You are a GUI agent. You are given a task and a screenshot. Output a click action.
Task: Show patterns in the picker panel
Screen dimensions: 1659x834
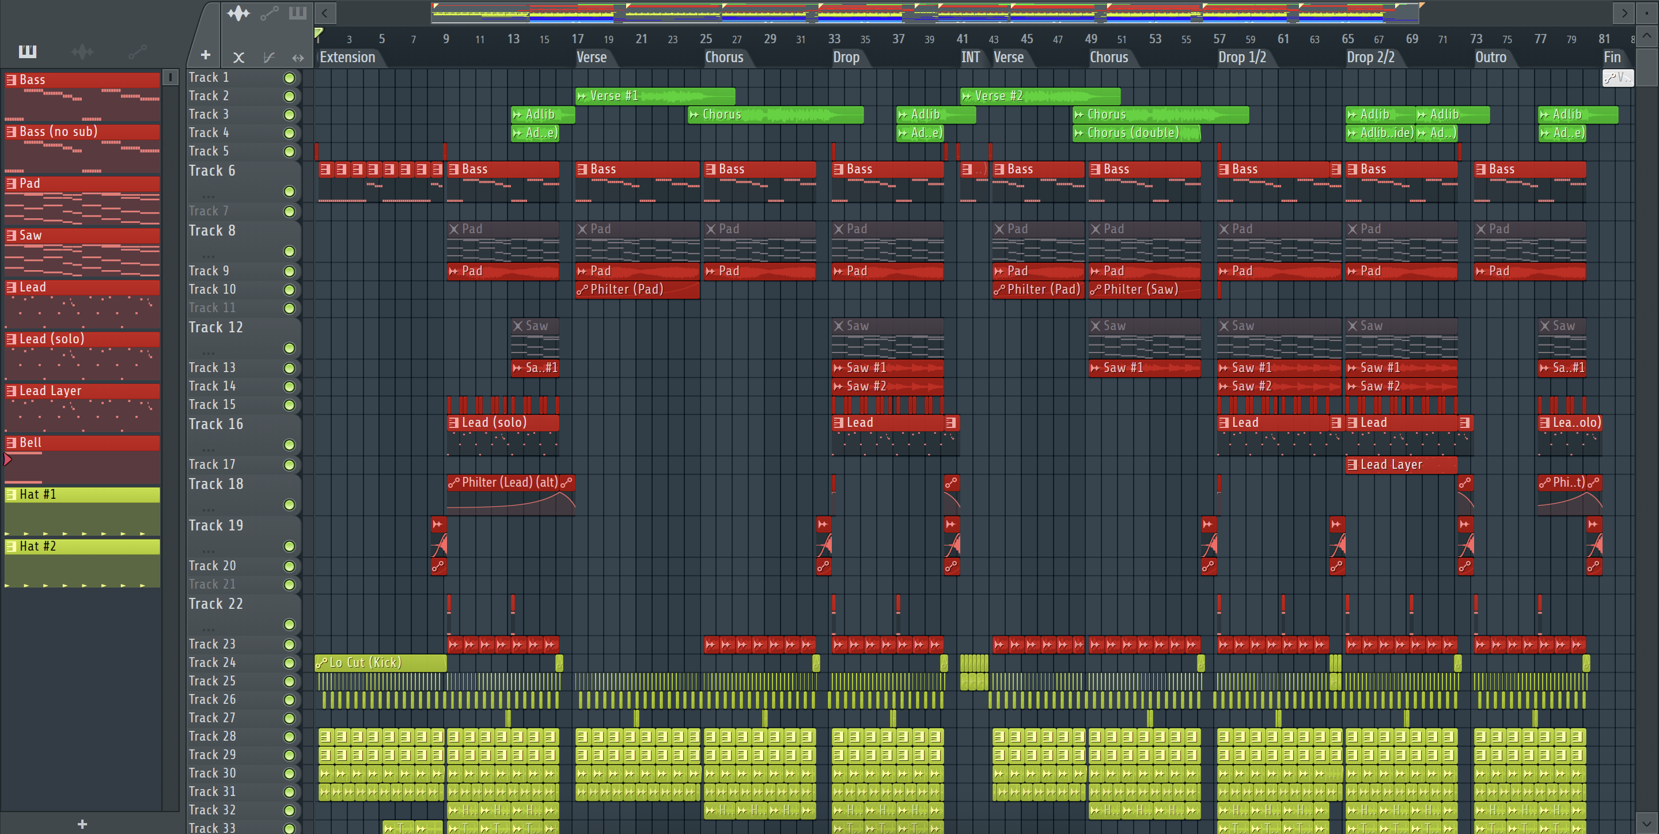(x=27, y=51)
